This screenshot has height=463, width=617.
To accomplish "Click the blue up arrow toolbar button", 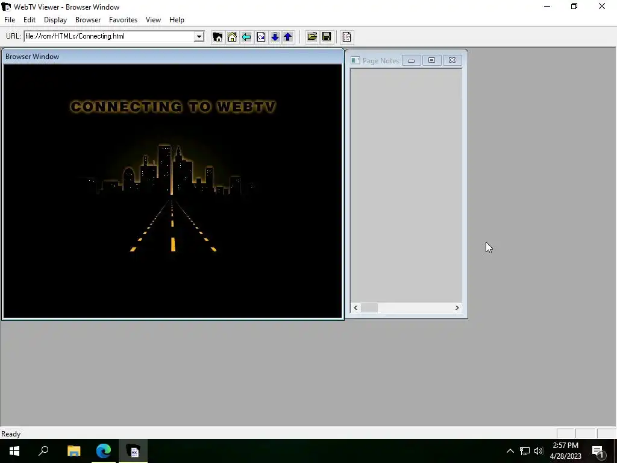I will click(288, 37).
